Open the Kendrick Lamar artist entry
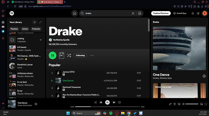 26,66
